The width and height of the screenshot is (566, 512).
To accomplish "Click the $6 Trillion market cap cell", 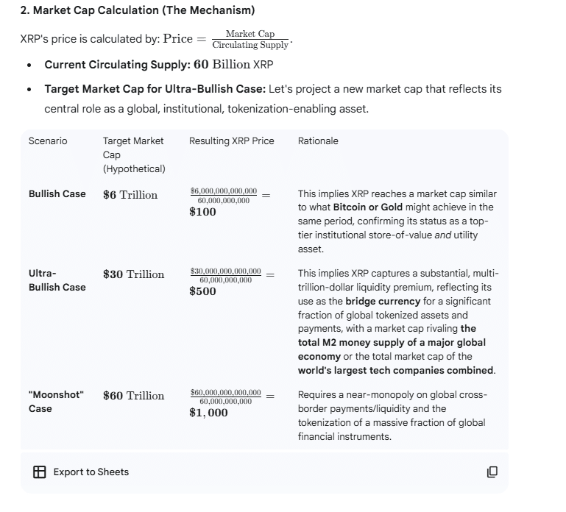I will pyautogui.click(x=130, y=194).
